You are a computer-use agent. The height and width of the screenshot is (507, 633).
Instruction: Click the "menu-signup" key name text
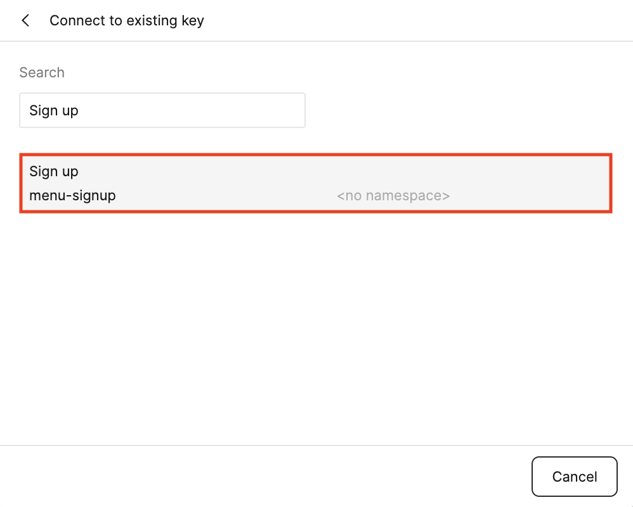click(72, 196)
